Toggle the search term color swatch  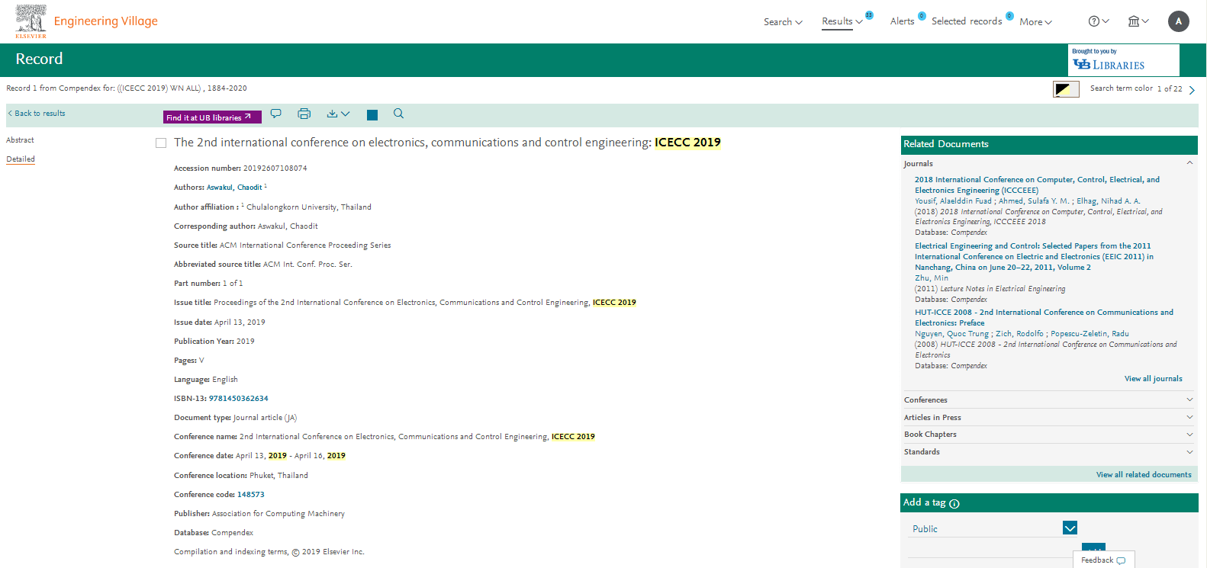tap(1066, 89)
